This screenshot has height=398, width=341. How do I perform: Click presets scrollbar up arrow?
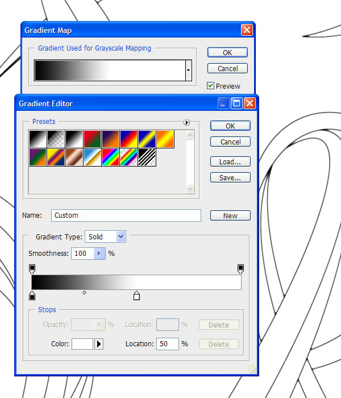click(x=190, y=135)
